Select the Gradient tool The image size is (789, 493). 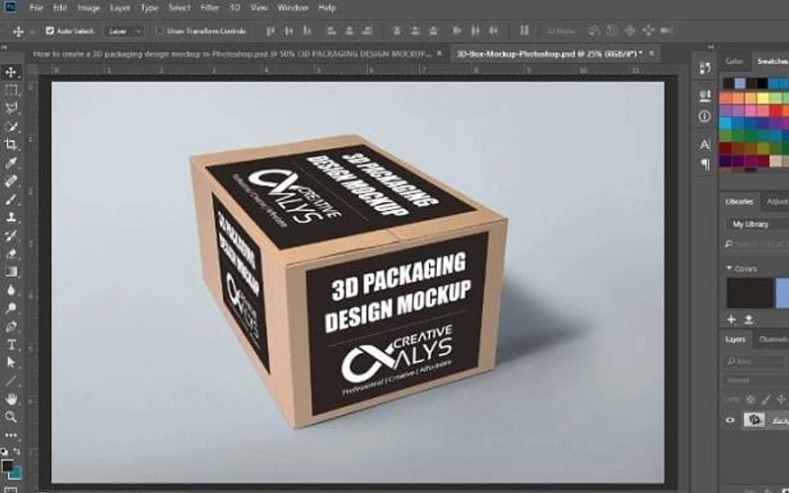(x=11, y=272)
